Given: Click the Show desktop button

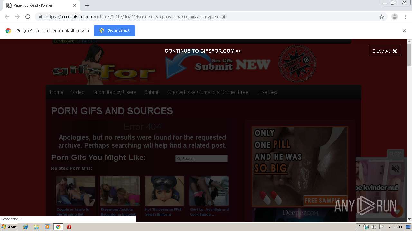Looking at the screenshot, I should [409, 227].
